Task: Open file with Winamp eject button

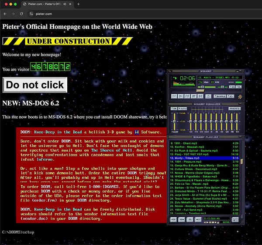Action: [208, 96]
